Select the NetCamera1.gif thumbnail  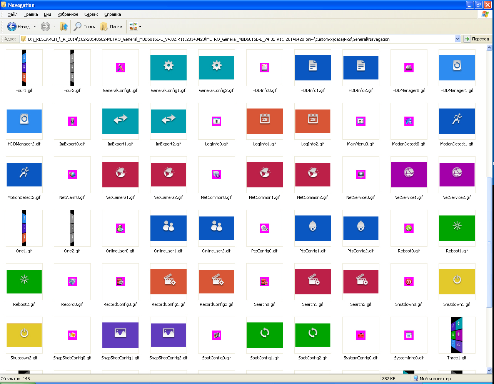point(120,175)
